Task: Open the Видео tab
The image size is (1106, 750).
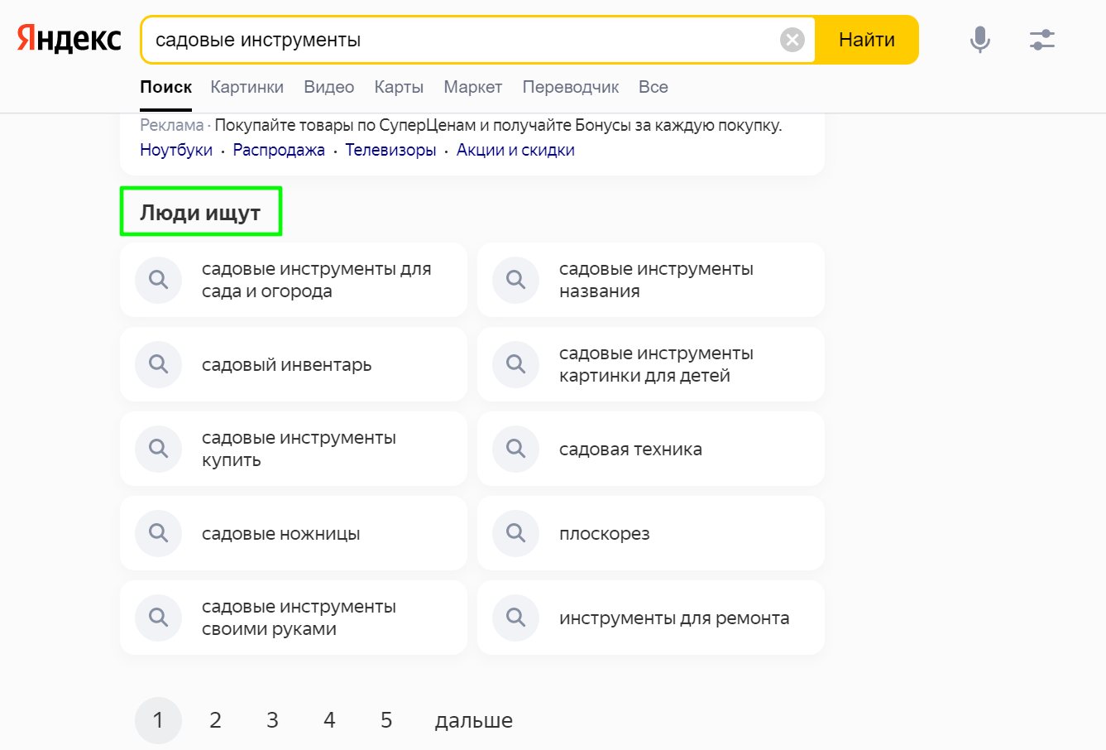Action: (x=329, y=87)
